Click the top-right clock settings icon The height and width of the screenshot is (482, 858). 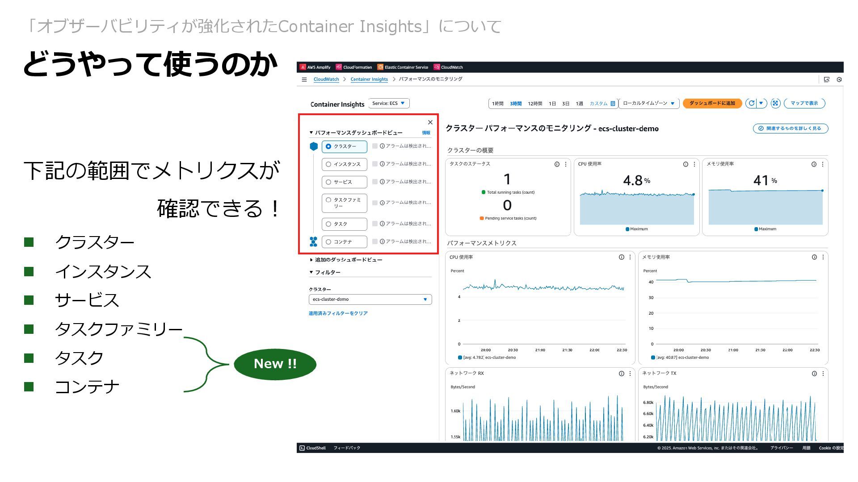839,79
